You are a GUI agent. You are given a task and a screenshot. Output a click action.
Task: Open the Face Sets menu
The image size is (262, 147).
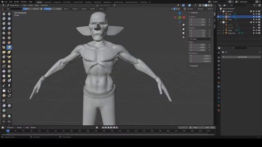coord(44,5)
